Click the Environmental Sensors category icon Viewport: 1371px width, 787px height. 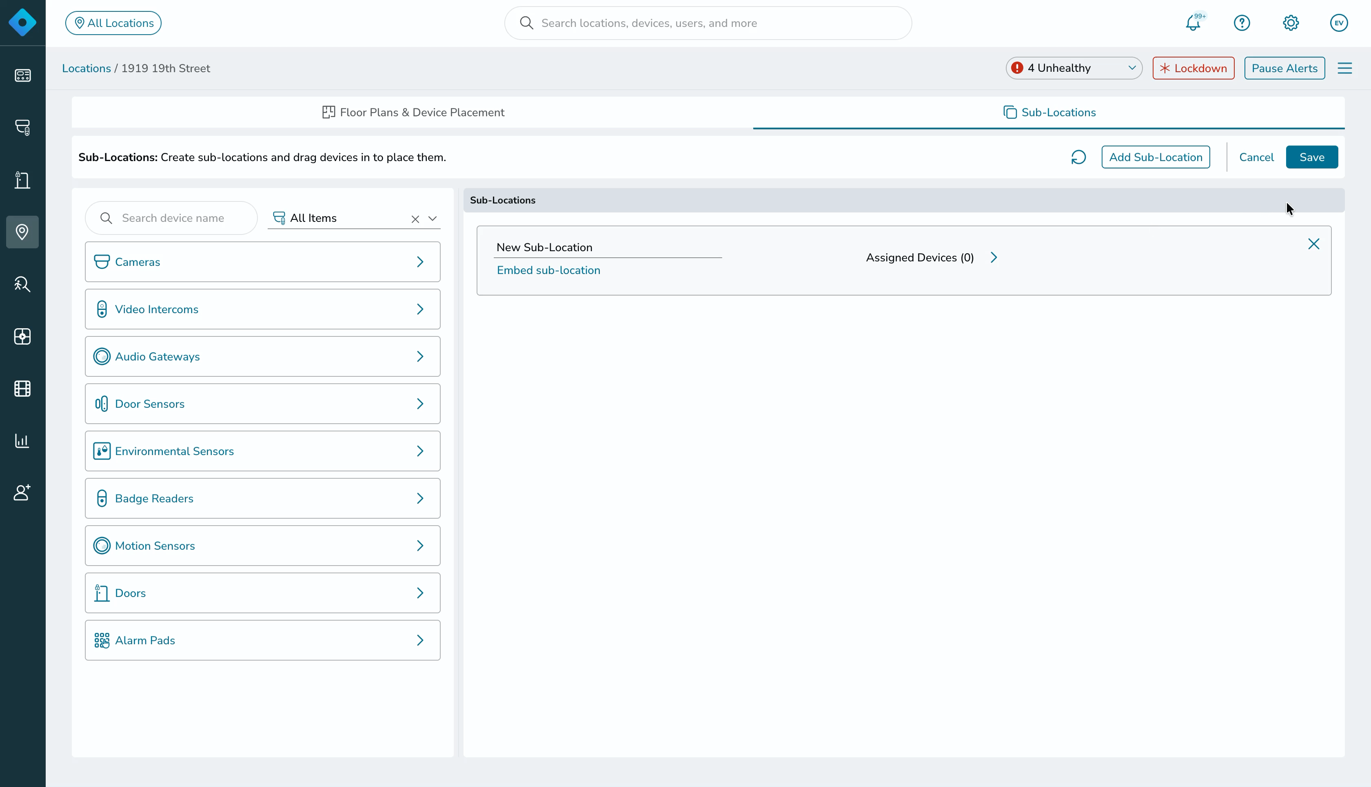point(102,451)
